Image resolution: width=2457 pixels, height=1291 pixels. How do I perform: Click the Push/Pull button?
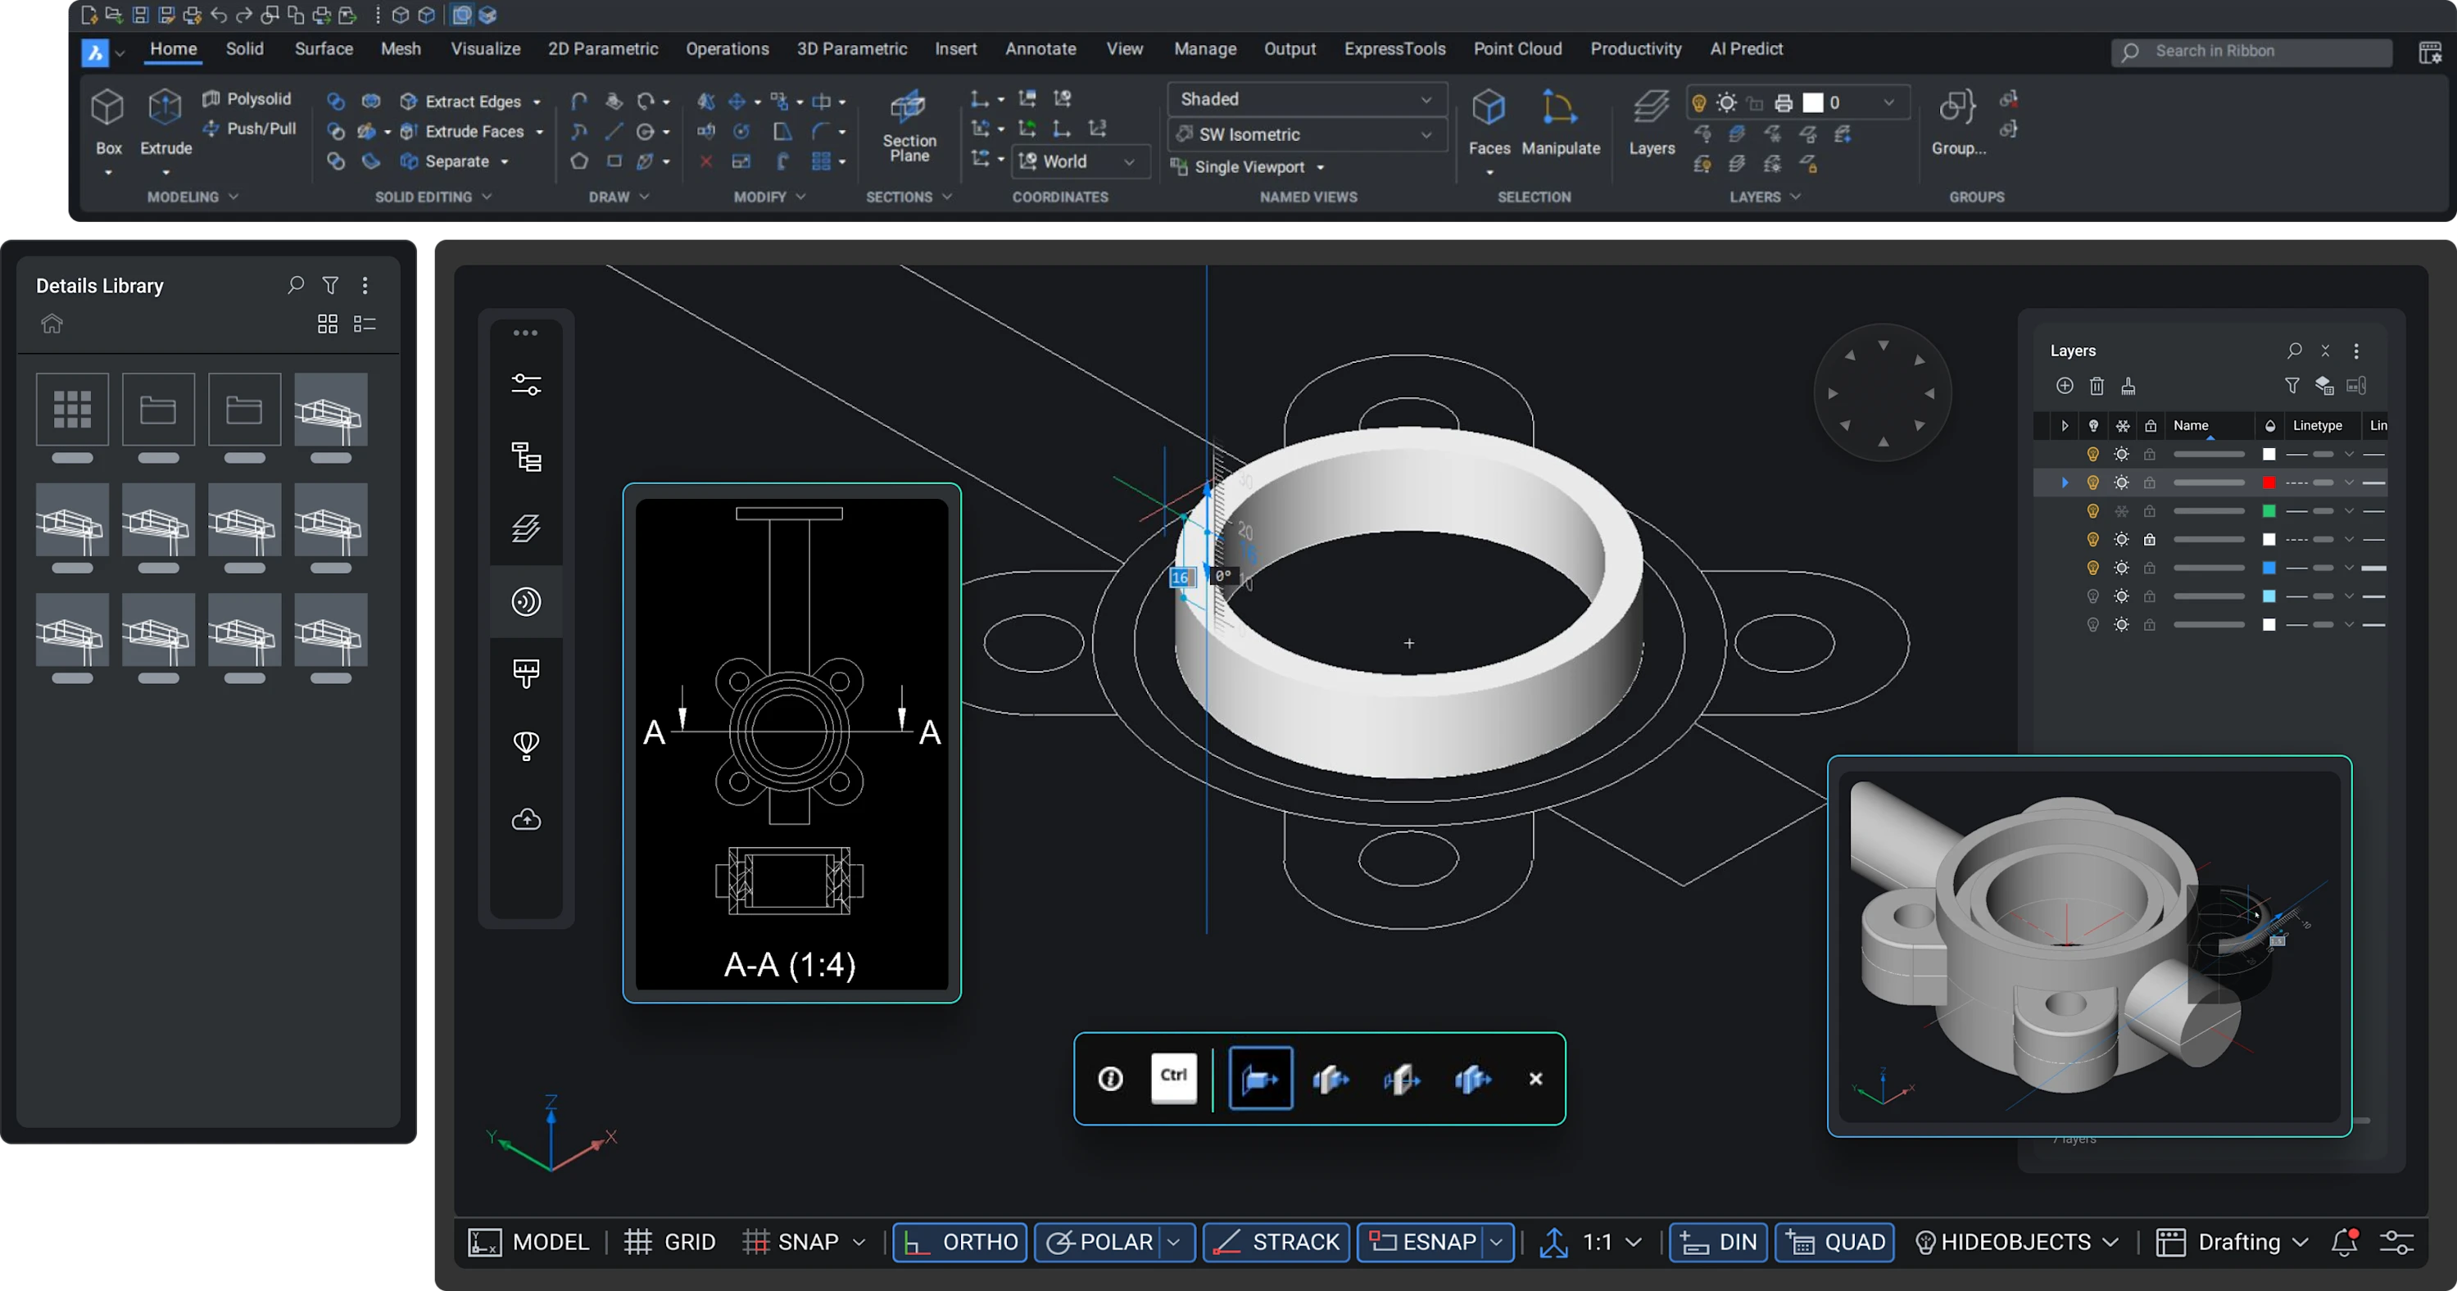(x=250, y=129)
